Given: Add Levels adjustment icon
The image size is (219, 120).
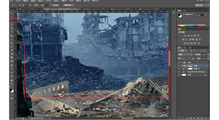Looking at the screenshot, I should 188,36.
